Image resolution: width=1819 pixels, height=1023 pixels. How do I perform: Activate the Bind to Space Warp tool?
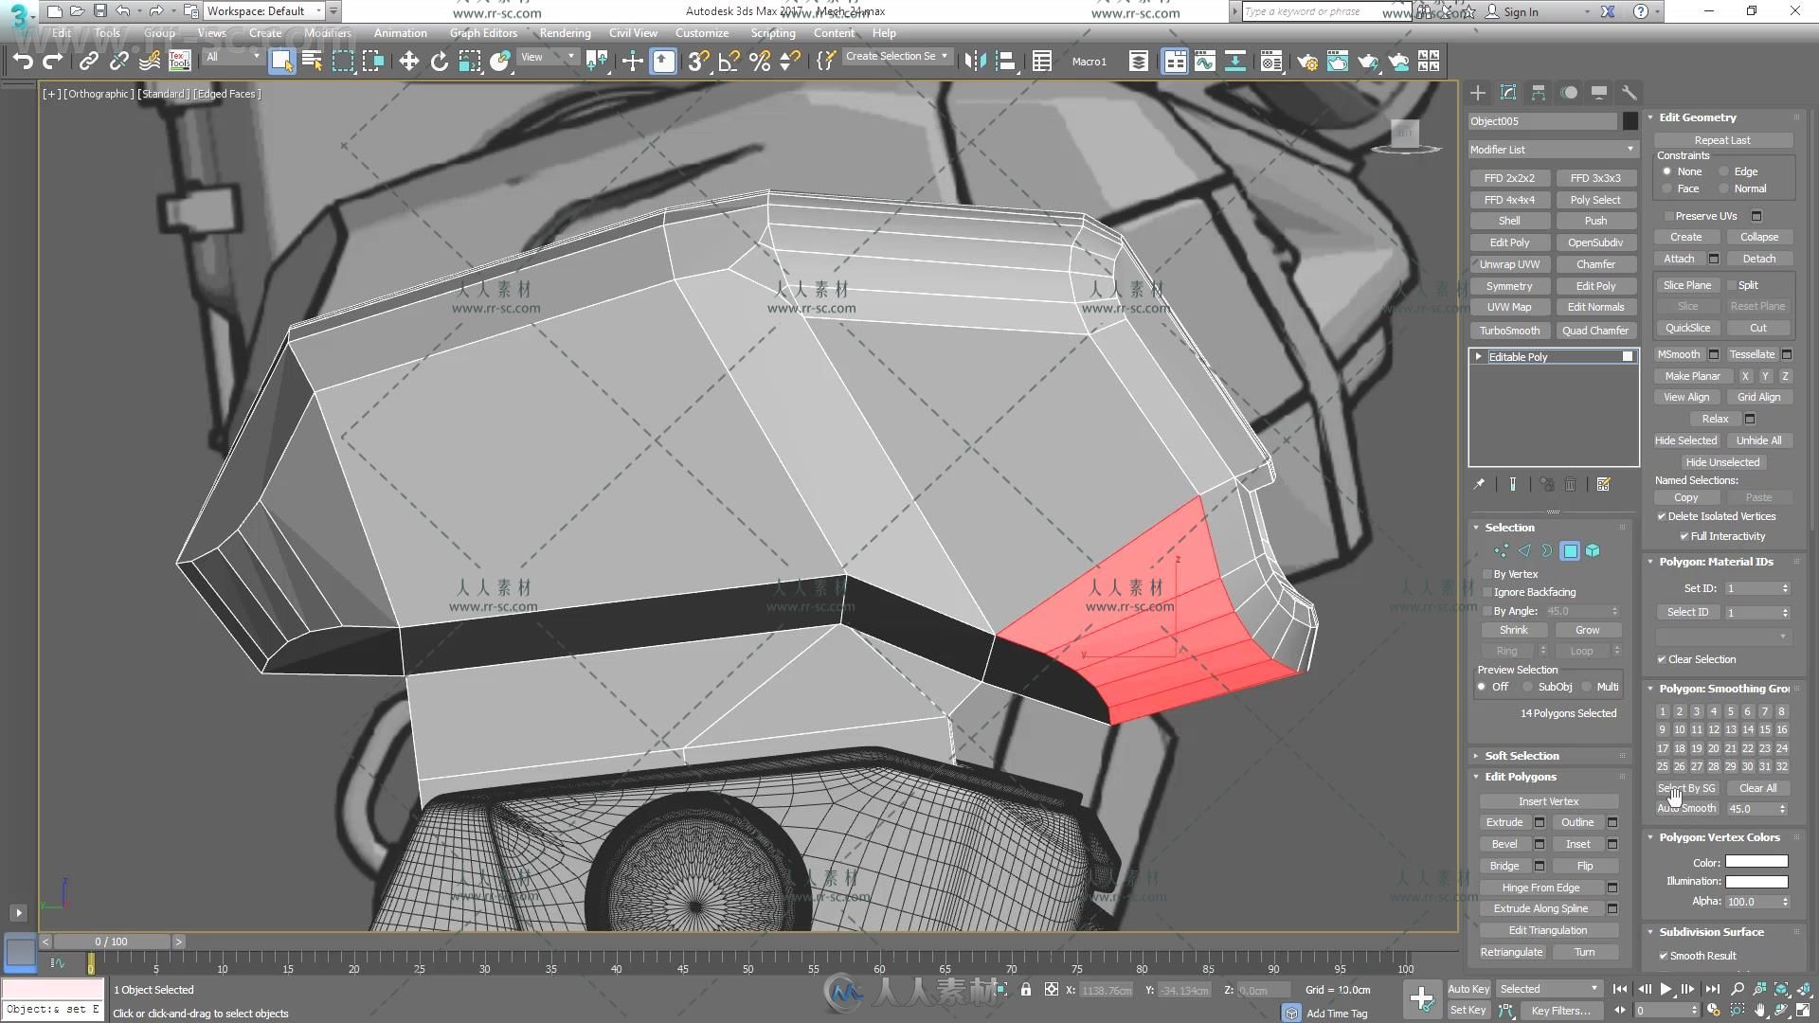tap(149, 62)
